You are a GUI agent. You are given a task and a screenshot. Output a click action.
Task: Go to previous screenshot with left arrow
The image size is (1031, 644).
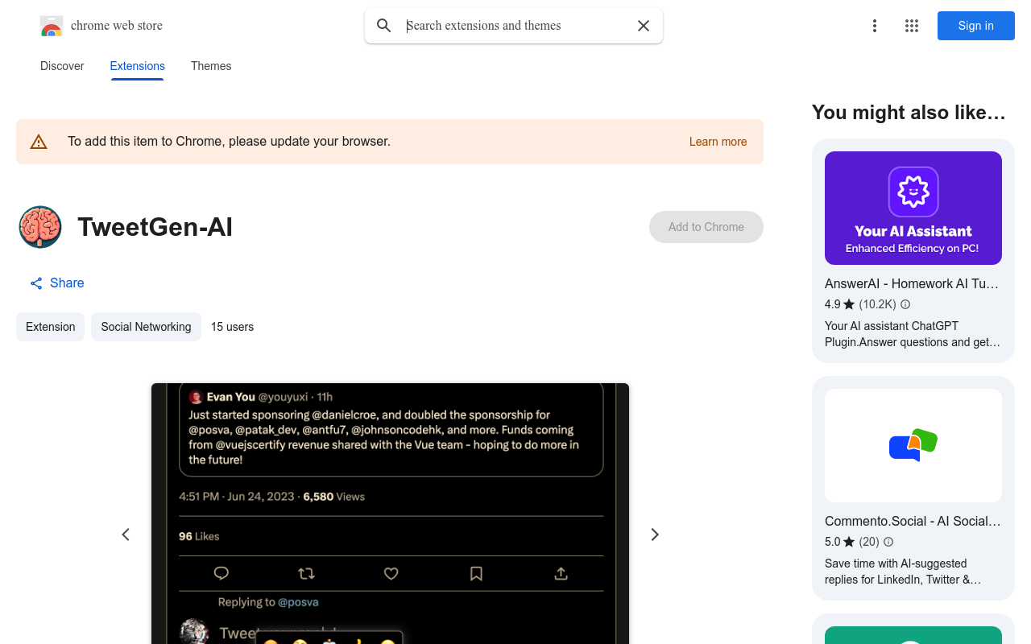[x=126, y=535]
